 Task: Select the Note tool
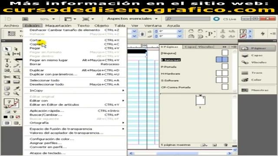click(x=7, y=88)
